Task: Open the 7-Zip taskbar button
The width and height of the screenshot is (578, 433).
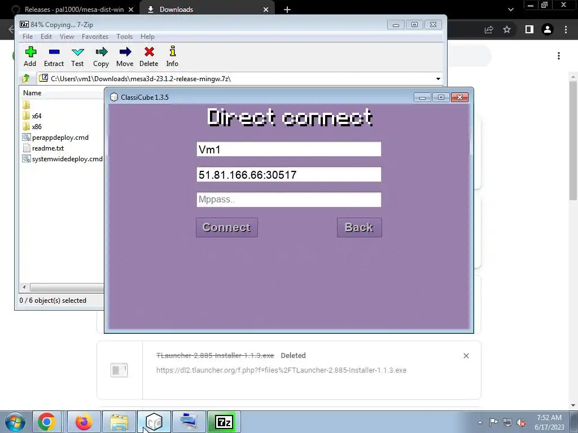Action: [224, 422]
